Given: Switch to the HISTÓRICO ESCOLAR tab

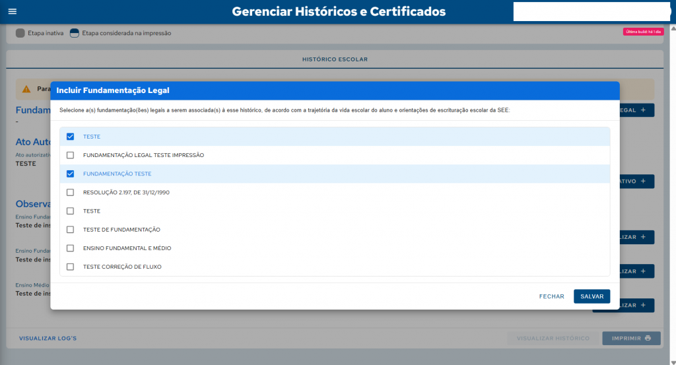Looking at the screenshot, I should point(335,59).
